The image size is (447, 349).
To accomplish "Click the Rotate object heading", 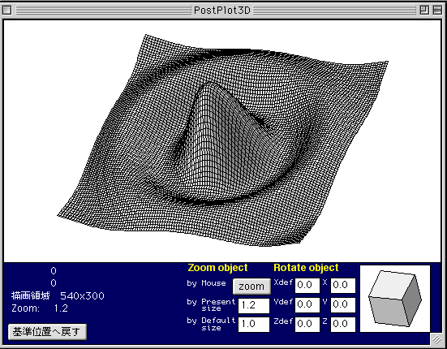I will click(x=306, y=268).
